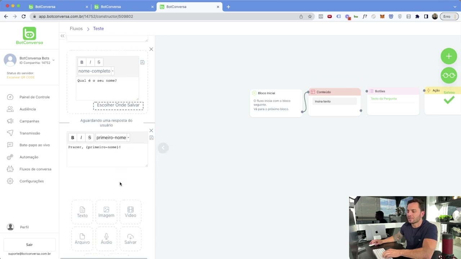This screenshot has width=461, height=259.
Task: Open Configurações in sidebar
Action: click(31, 181)
